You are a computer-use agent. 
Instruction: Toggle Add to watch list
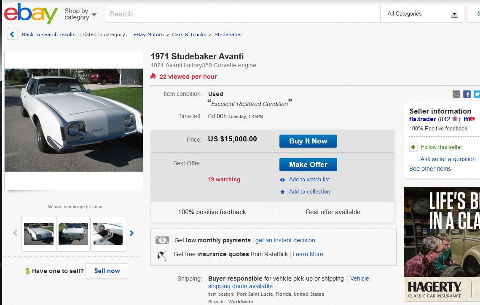[309, 180]
